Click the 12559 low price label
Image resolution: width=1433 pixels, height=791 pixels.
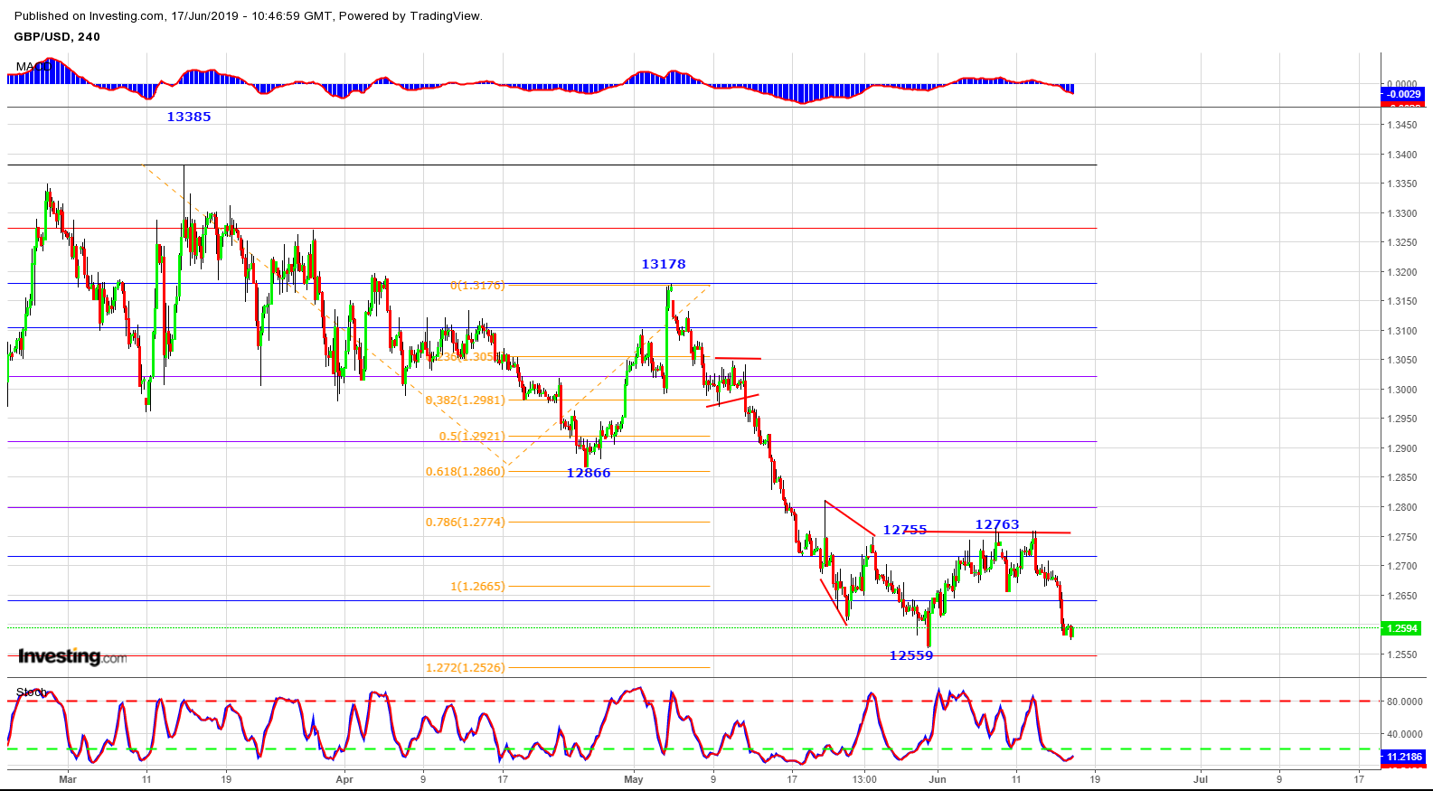pyautogui.click(x=910, y=655)
